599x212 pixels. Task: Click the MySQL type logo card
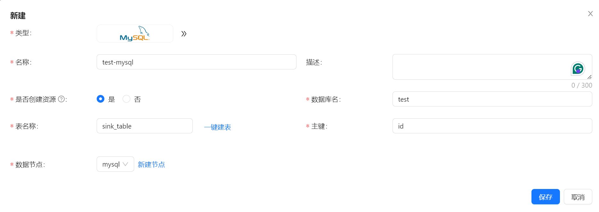tap(135, 34)
